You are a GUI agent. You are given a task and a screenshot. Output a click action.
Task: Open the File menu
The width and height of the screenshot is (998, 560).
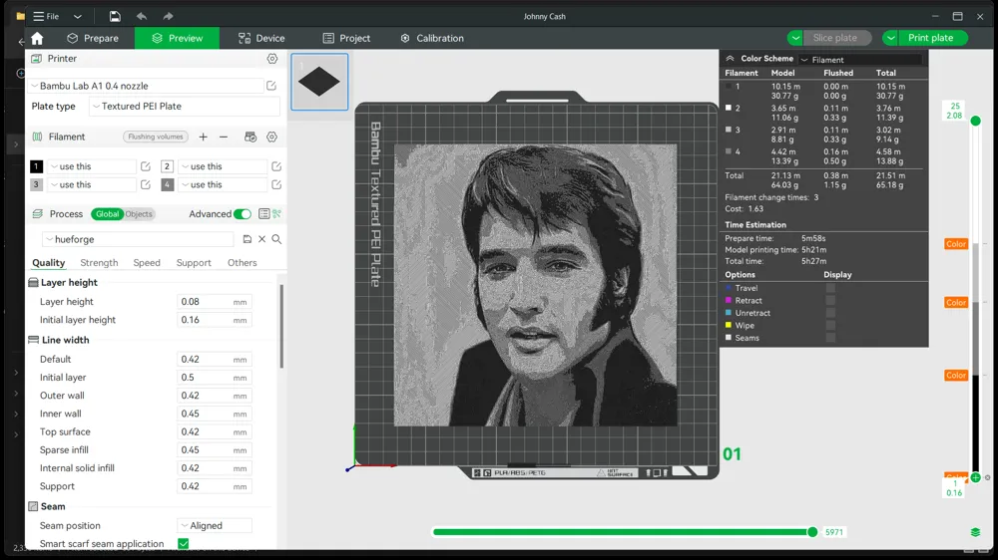[x=47, y=16]
